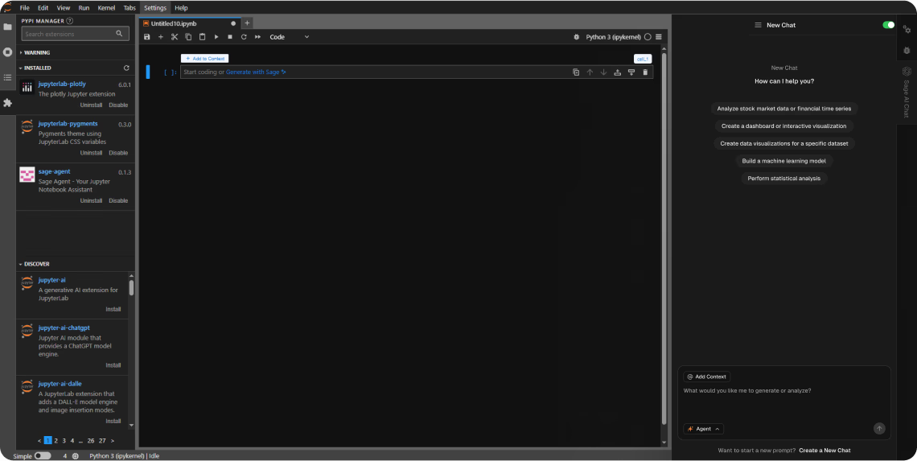Open the Agent mode dropdown in chat
917x461 pixels.
click(703, 429)
